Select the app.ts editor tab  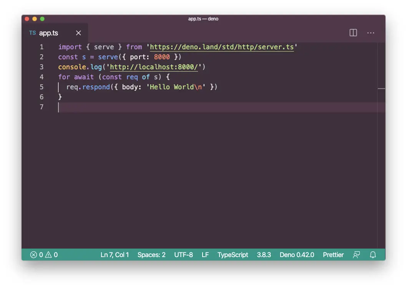pos(55,33)
